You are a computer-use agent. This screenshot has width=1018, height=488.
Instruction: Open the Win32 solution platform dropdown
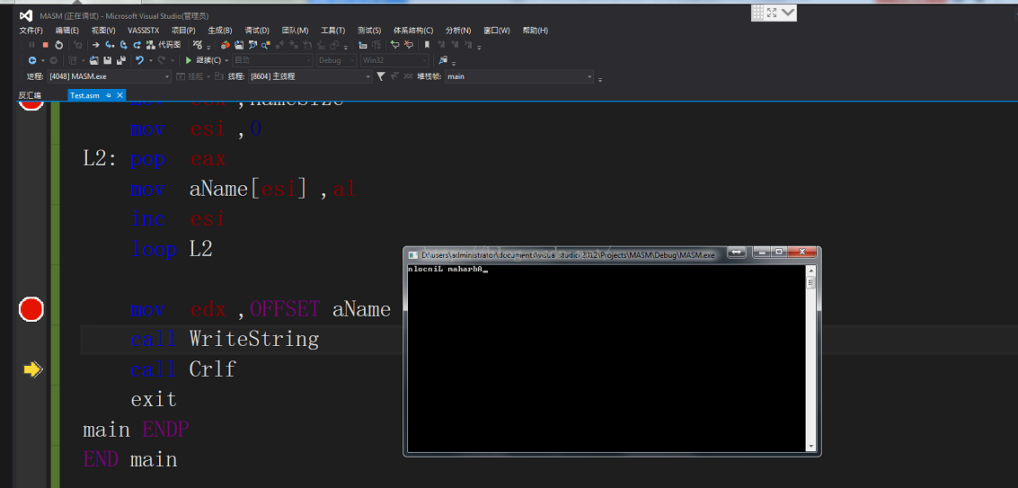pos(394,60)
